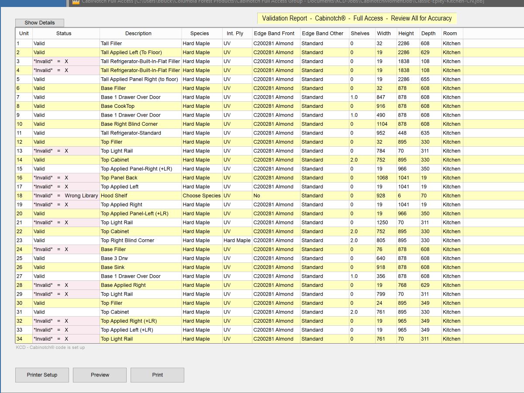Click "Top Applied Right (+LR)" description
Screen dimensions: 524x393
coord(141,321)
